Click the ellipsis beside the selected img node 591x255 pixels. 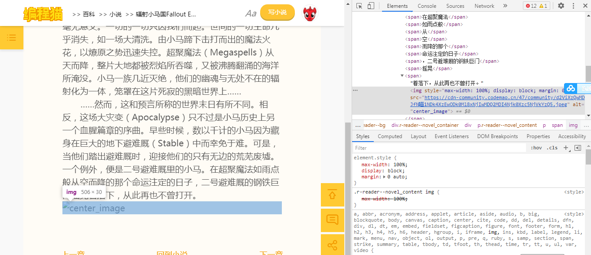(x=356, y=90)
